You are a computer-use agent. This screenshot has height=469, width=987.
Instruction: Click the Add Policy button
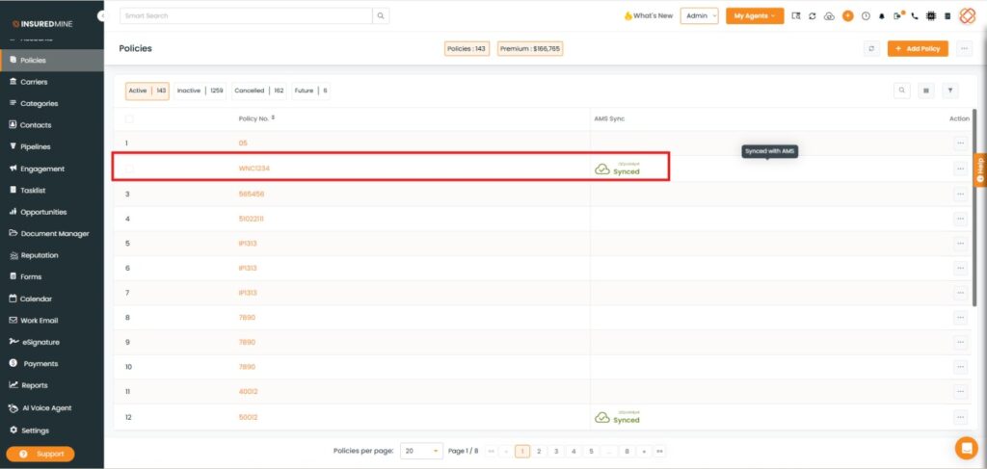click(x=918, y=48)
